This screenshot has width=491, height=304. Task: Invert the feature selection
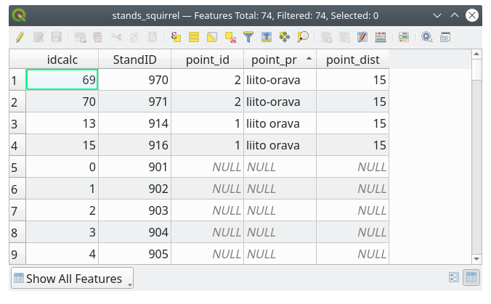pos(212,37)
